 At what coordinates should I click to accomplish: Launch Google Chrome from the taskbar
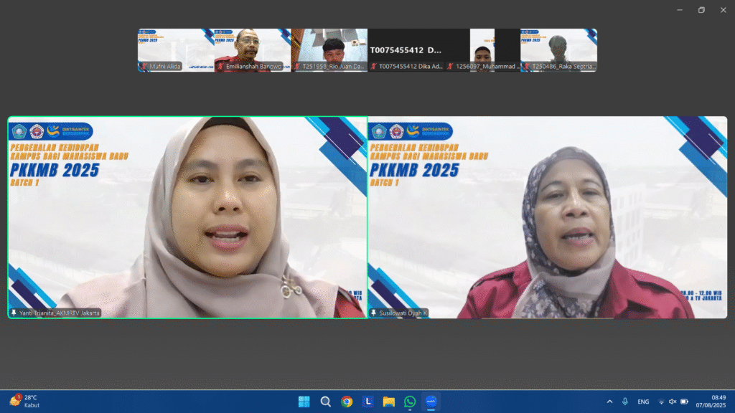347,402
